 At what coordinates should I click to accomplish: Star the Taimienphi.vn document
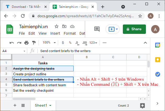(x=57, y=26)
